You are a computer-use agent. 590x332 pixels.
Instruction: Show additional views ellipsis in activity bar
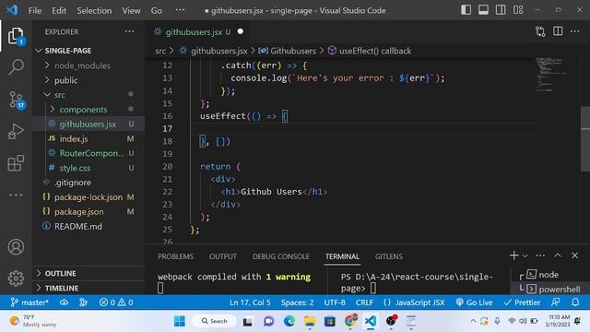[x=16, y=195]
